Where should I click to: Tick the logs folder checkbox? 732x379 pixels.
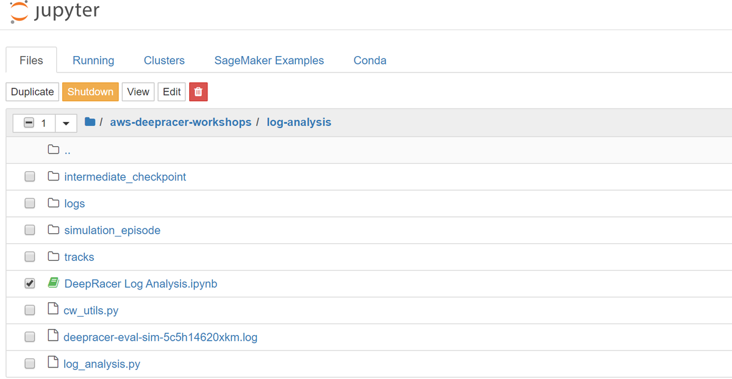pos(29,204)
